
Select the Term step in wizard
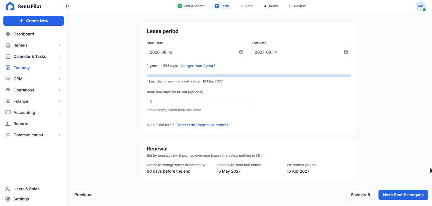pyautogui.click(x=222, y=6)
